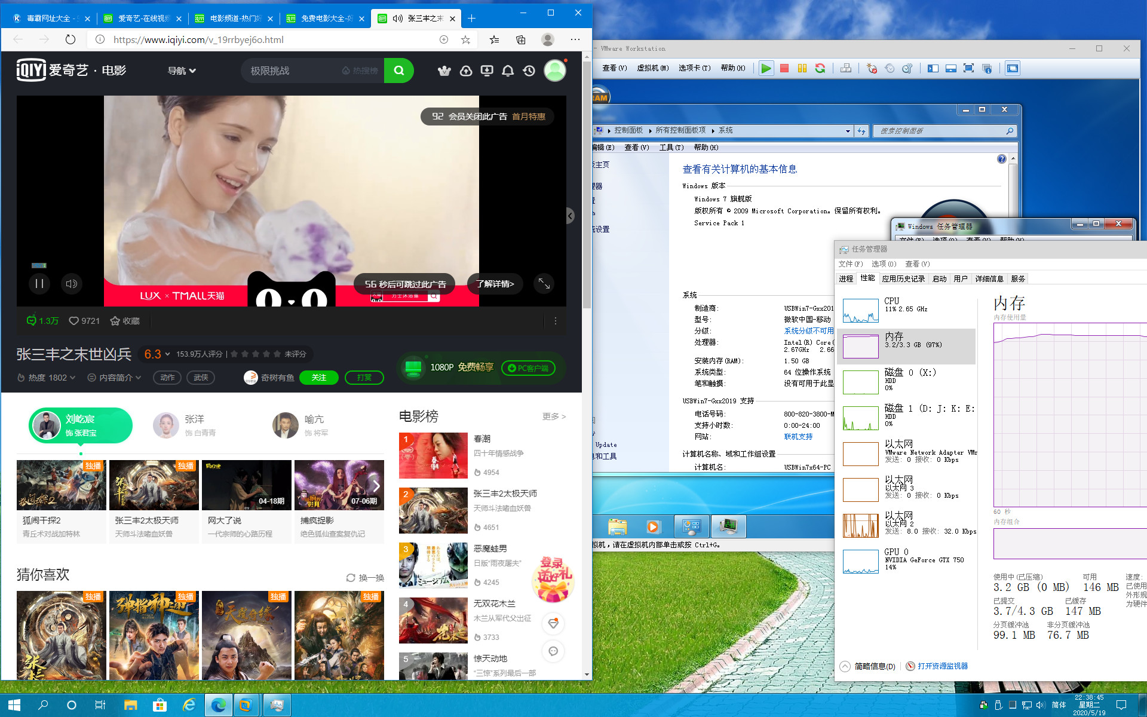This screenshot has width=1147, height=717.
Task: Open browser settings three-dot menu
Action: (x=575, y=39)
